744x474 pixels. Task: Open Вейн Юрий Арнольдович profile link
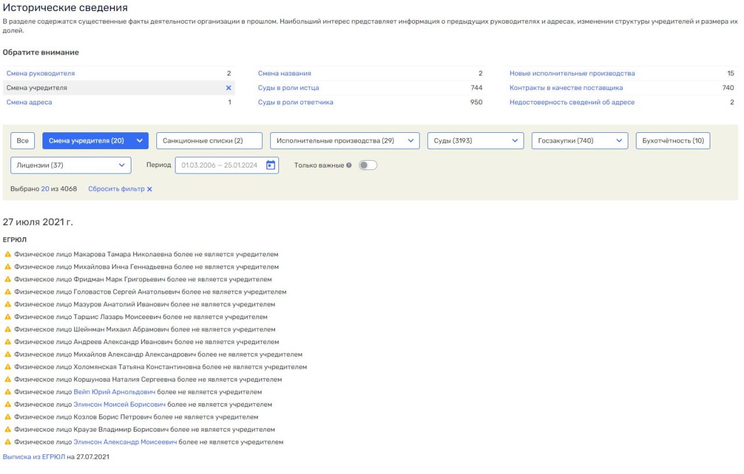pyautogui.click(x=114, y=392)
